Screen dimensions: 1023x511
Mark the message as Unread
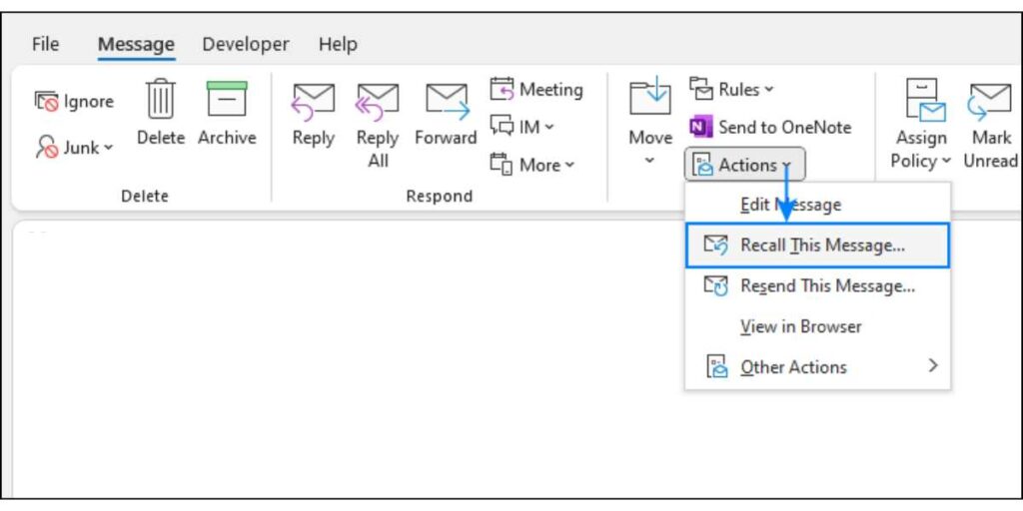click(991, 125)
